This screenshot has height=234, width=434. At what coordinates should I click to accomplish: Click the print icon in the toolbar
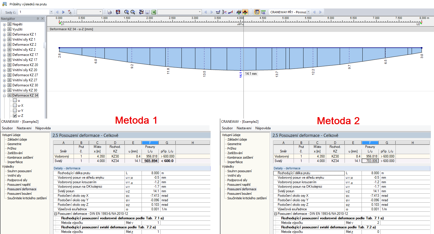pos(109,12)
